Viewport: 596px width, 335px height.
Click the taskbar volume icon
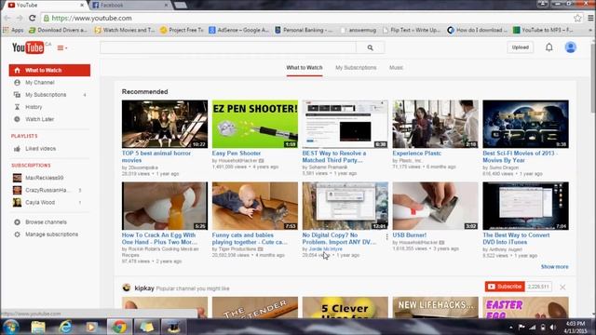(x=553, y=327)
